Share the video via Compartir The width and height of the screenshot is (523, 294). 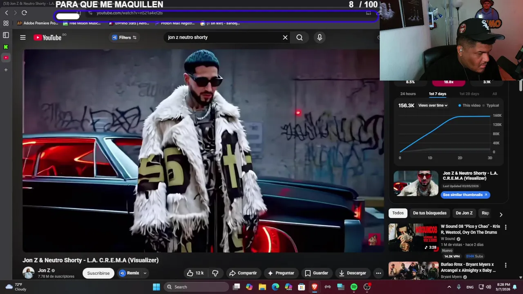click(243, 273)
